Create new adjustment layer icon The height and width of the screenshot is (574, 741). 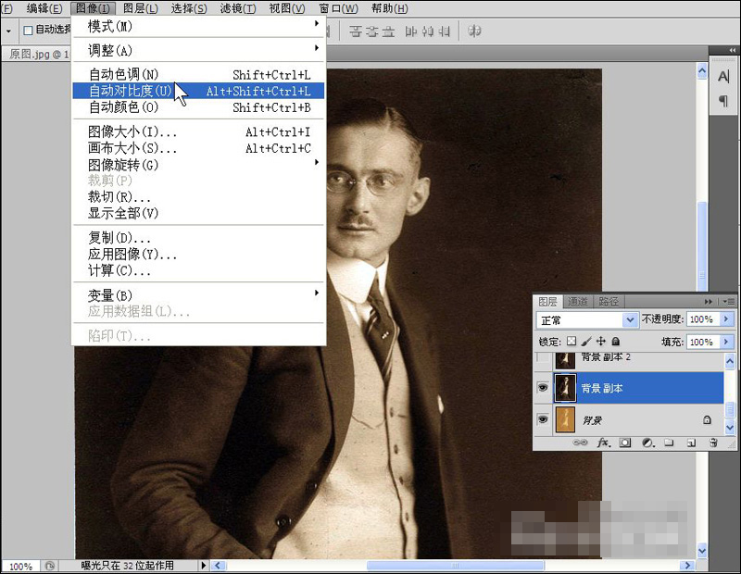click(647, 443)
